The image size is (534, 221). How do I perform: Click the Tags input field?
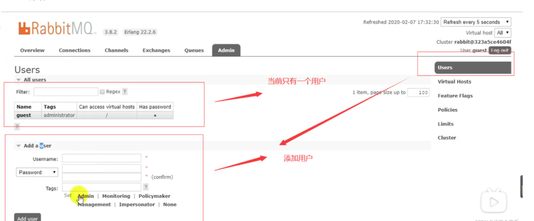pos(102,187)
